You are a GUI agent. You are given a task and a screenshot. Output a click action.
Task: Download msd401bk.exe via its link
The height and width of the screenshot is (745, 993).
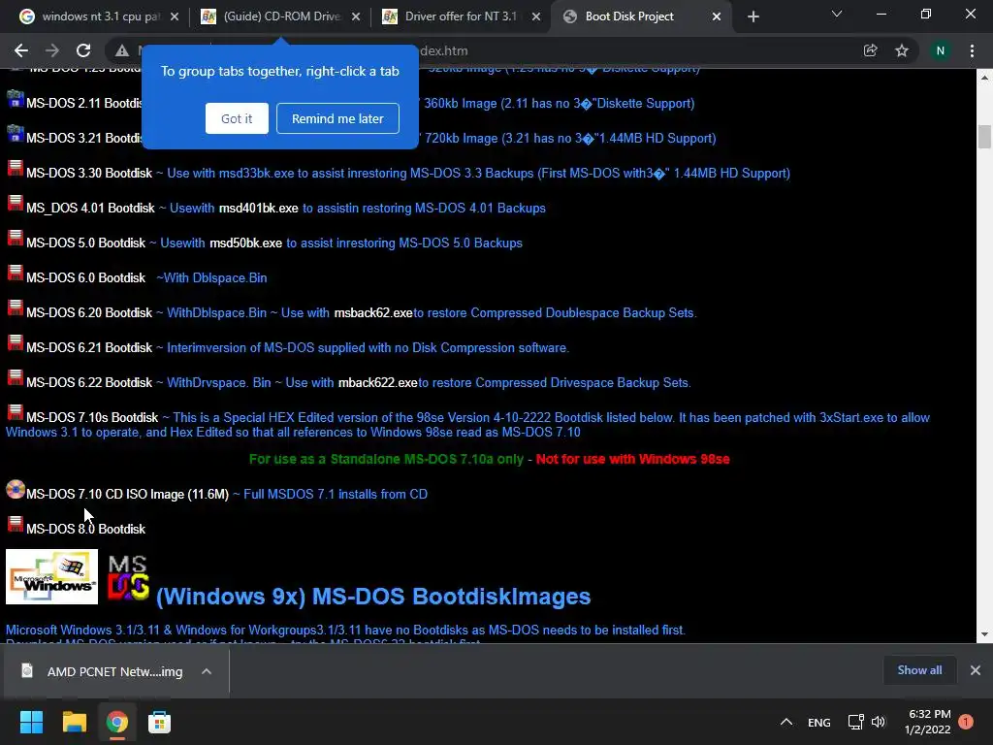(x=258, y=208)
